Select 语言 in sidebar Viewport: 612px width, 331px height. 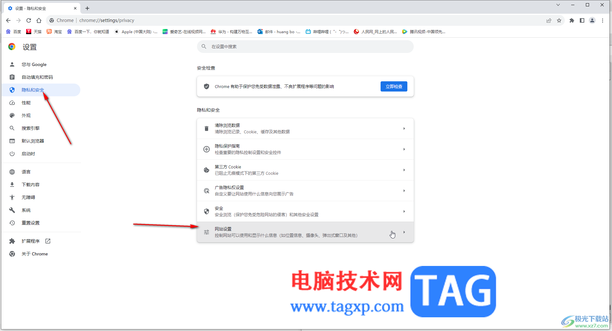coord(41,172)
